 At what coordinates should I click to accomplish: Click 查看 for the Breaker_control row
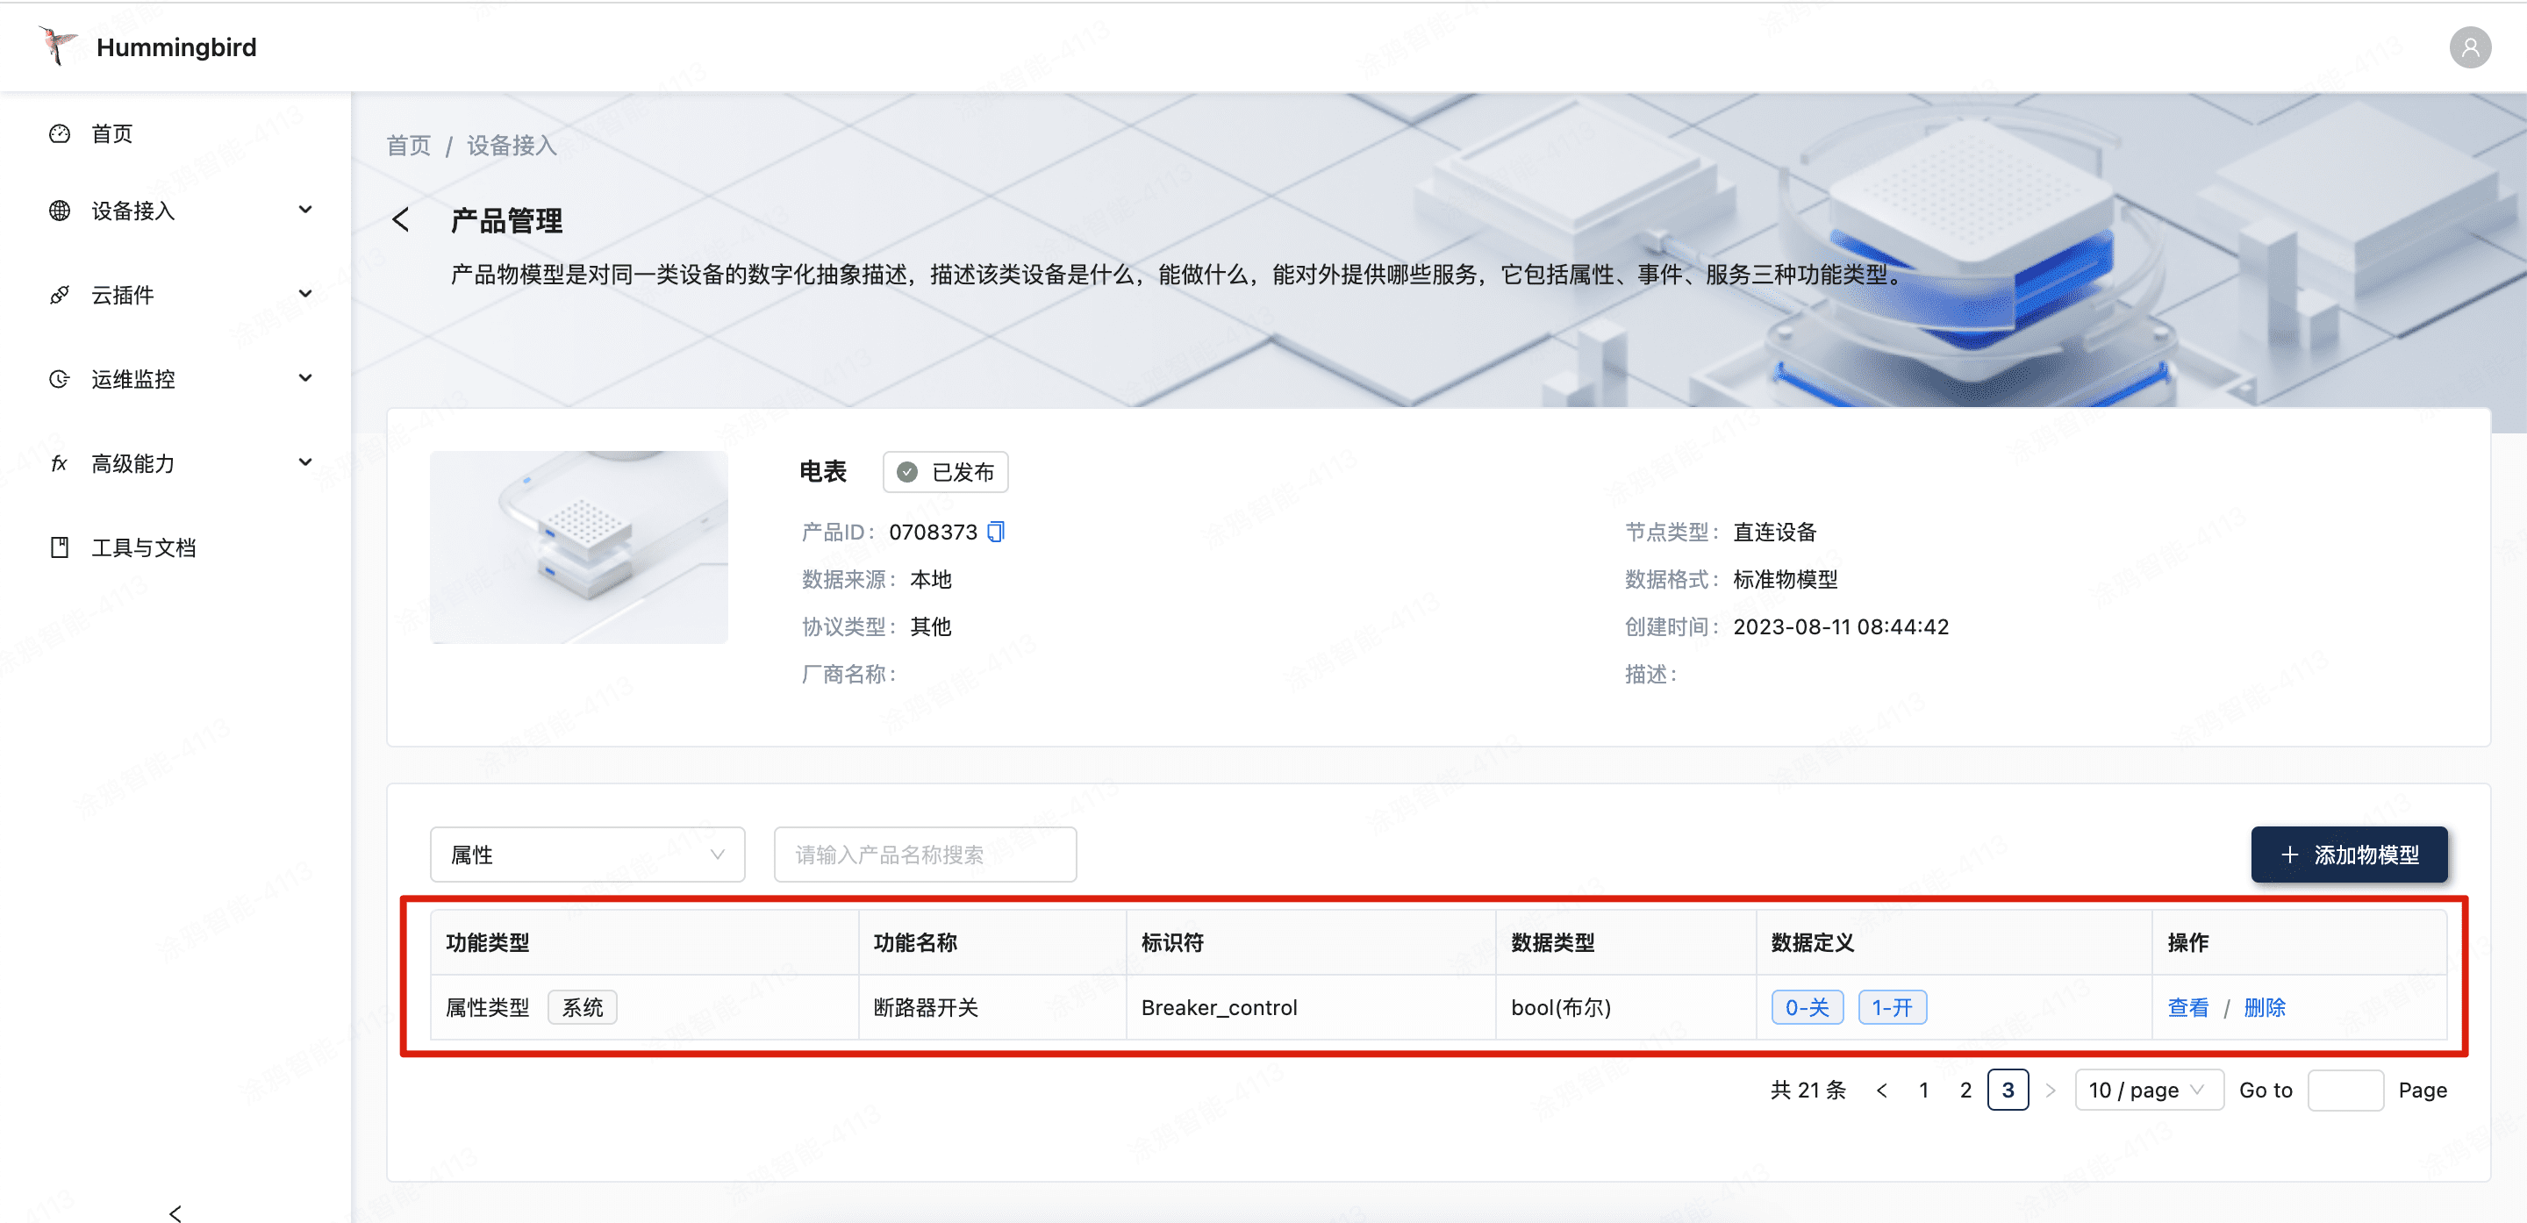click(x=2187, y=1007)
